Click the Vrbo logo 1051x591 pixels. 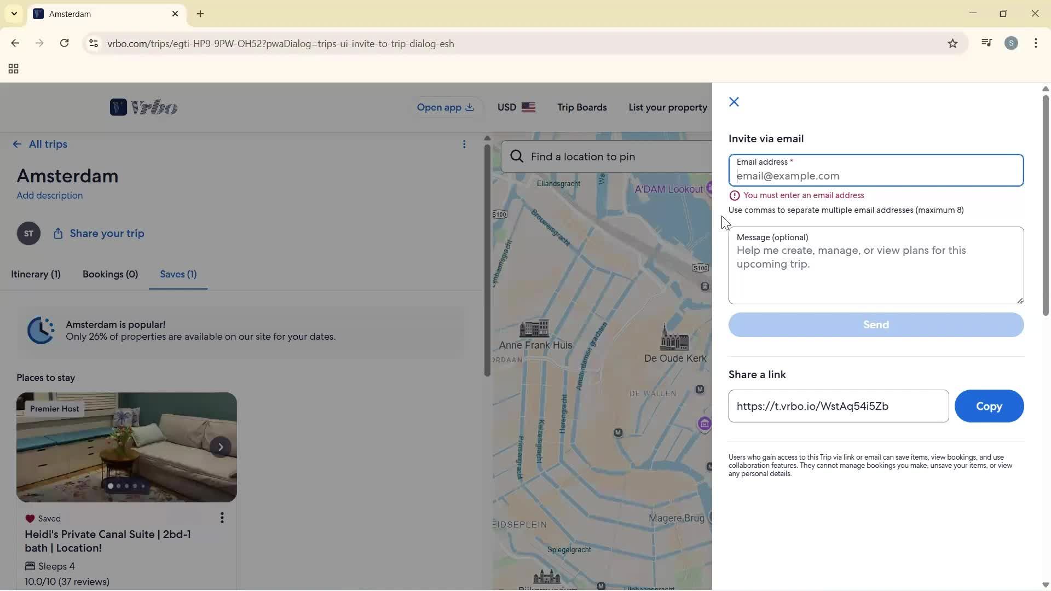pos(143,107)
